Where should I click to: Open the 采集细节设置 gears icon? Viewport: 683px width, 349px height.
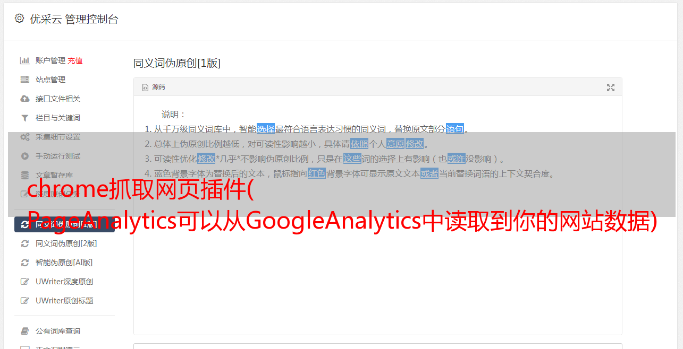point(24,137)
